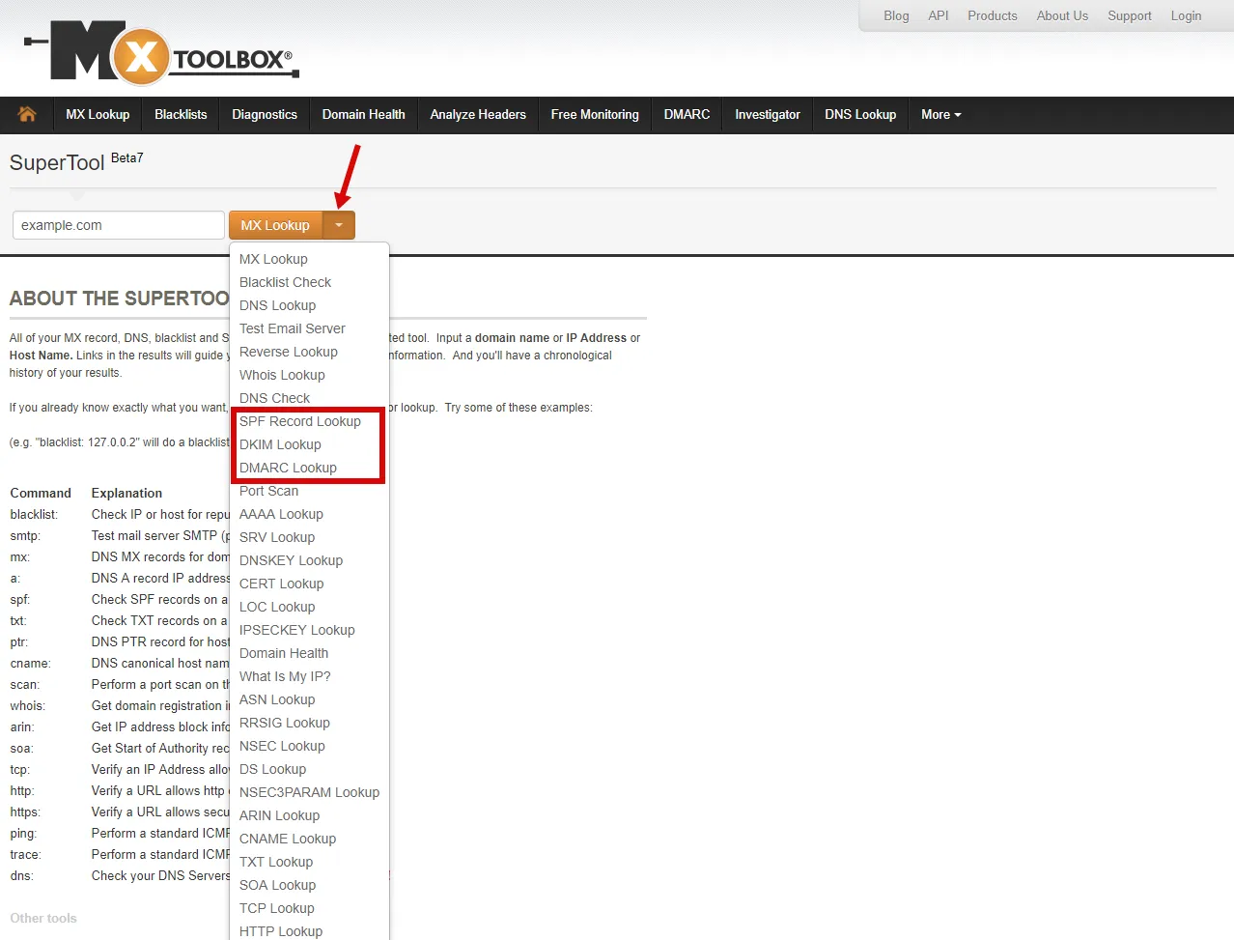Select Blacklist Check from dropdown list

tap(285, 282)
